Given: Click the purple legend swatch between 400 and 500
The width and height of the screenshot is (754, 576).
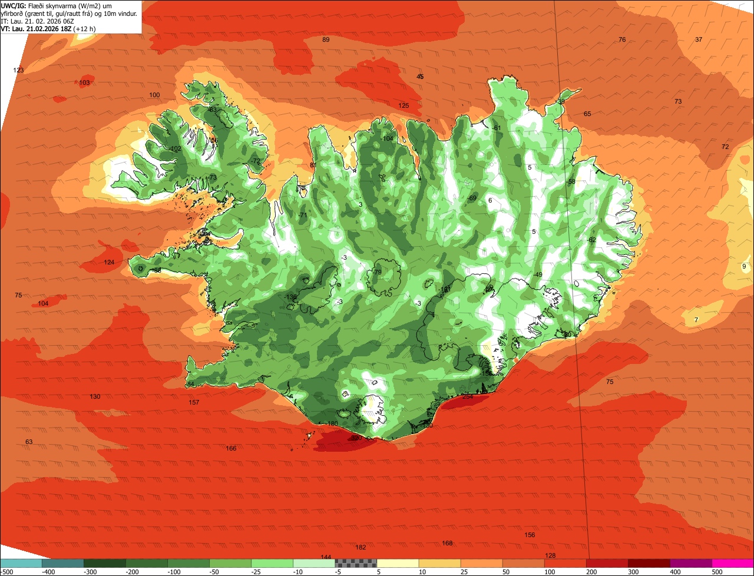Looking at the screenshot, I should tap(691, 563).
